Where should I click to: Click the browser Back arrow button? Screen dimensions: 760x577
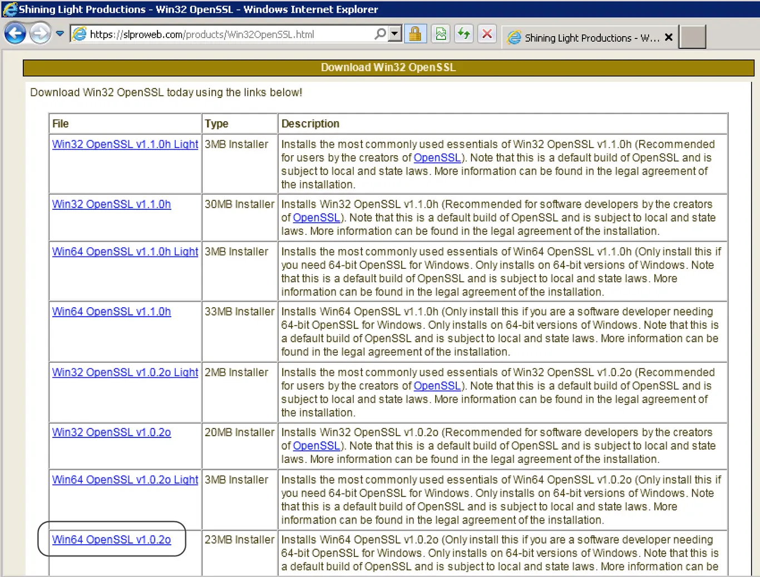[x=15, y=33]
